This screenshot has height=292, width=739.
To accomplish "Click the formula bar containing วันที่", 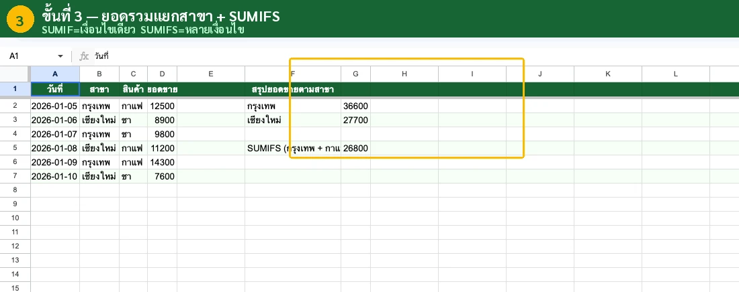I will [403, 56].
